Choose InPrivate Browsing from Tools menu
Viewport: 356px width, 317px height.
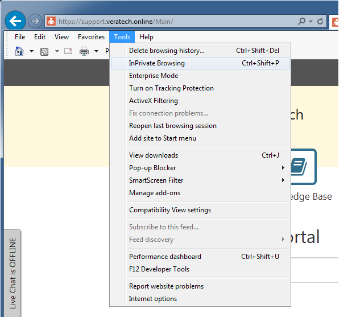(200, 63)
